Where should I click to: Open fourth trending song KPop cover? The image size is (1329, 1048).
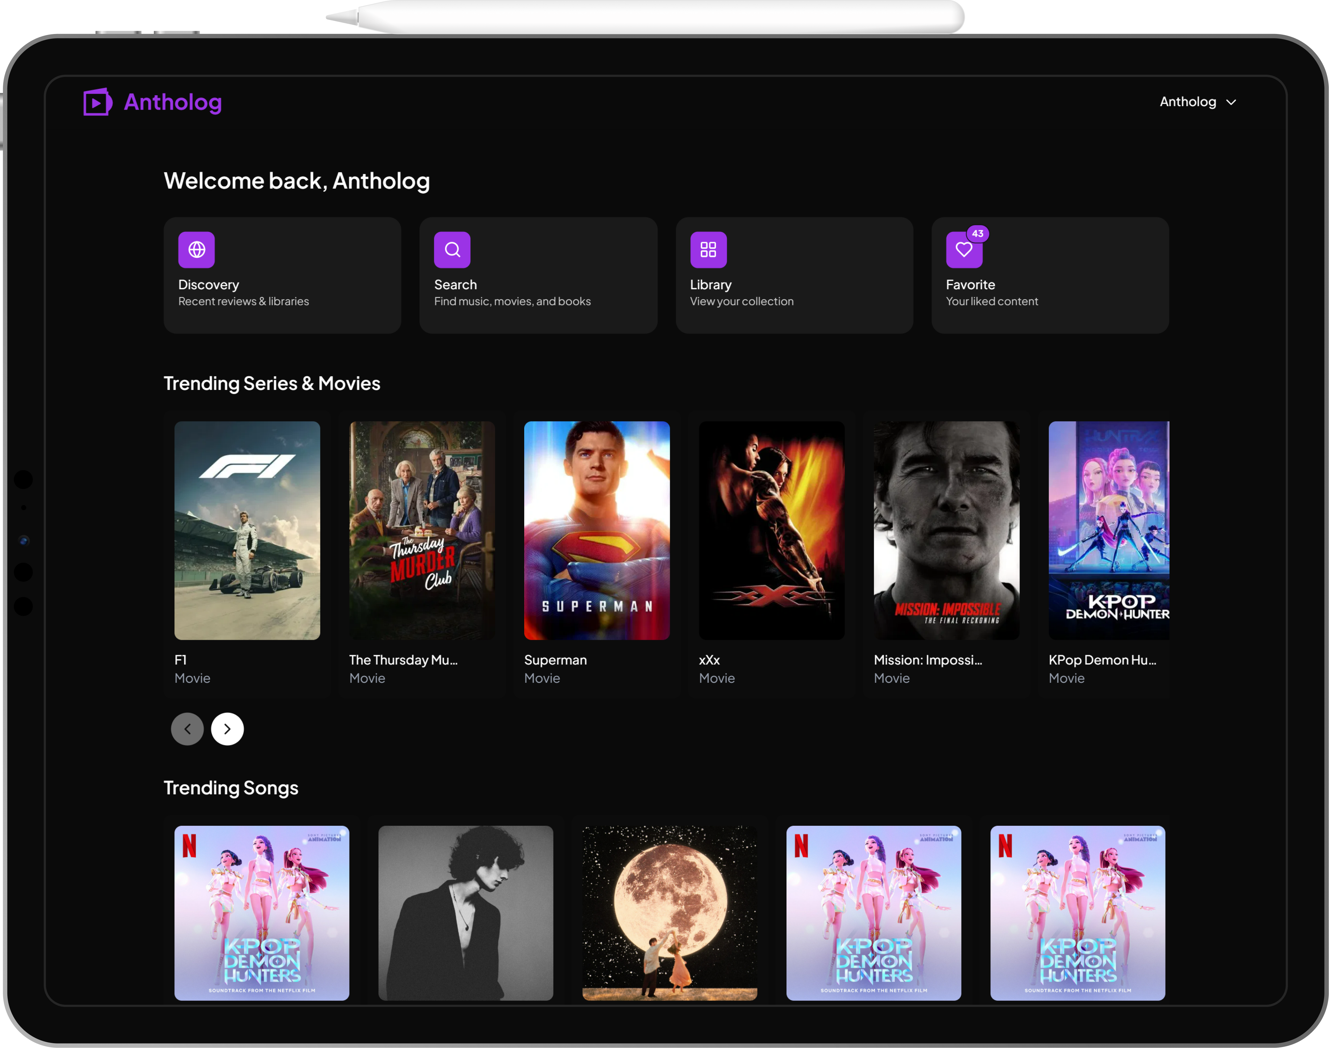pyautogui.click(x=874, y=913)
